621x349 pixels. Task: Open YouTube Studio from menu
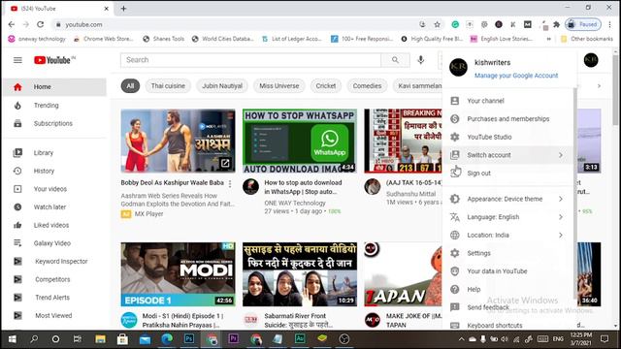[x=507, y=137]
